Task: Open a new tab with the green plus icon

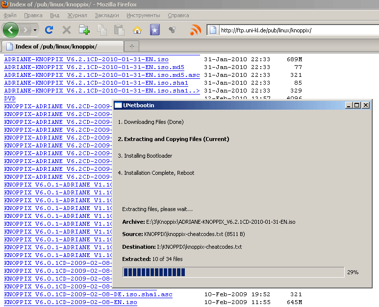Action: tap(84, 30)
